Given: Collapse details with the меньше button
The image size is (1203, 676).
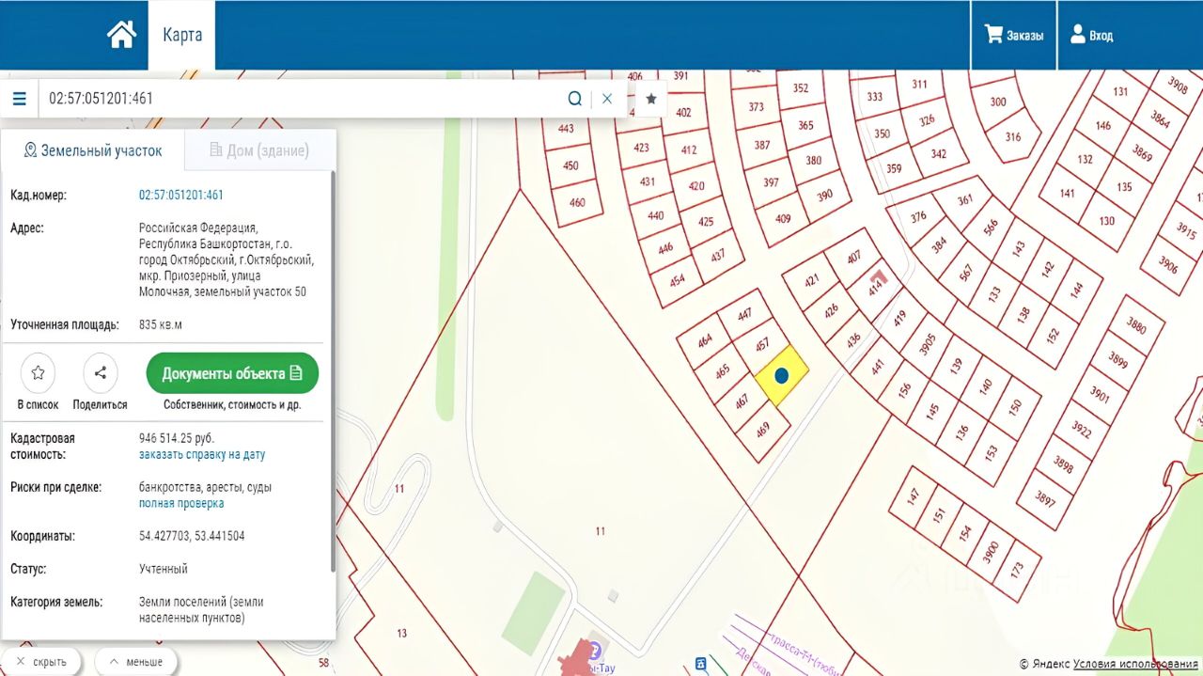Looking at the screenshot, I should click(135, 662).
